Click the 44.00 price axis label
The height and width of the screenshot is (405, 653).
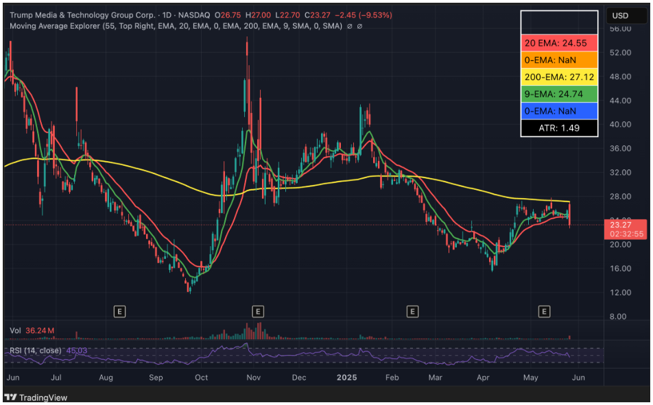coord(621,101)
